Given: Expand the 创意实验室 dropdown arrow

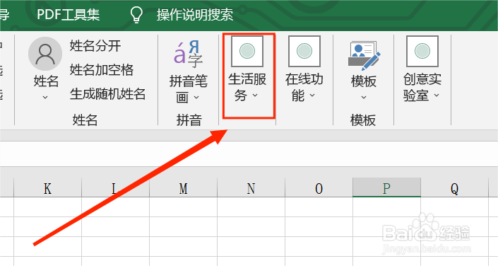Looking at the screenshot, I should pyautogui.click(x=437, y=95).
